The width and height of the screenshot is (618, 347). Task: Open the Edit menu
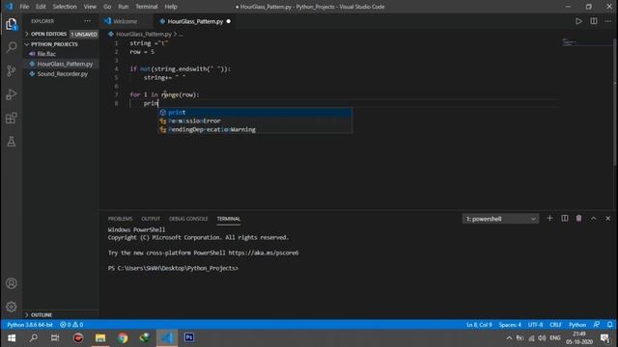(x=41, y=7)
